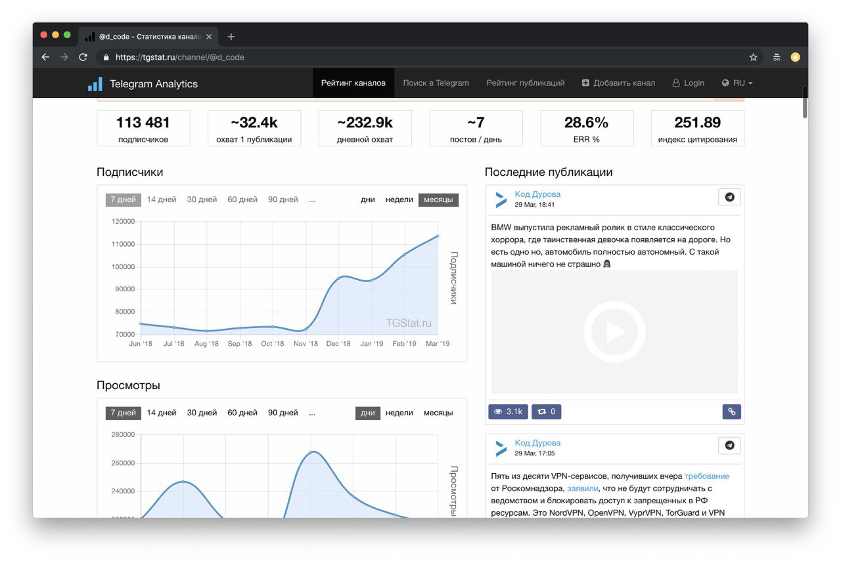Viewport: 841px width, 561px height.
Task: Click the 29 Mar, 17:05 post timestamp
Action: pyautogui.click(x=535, y=453)
